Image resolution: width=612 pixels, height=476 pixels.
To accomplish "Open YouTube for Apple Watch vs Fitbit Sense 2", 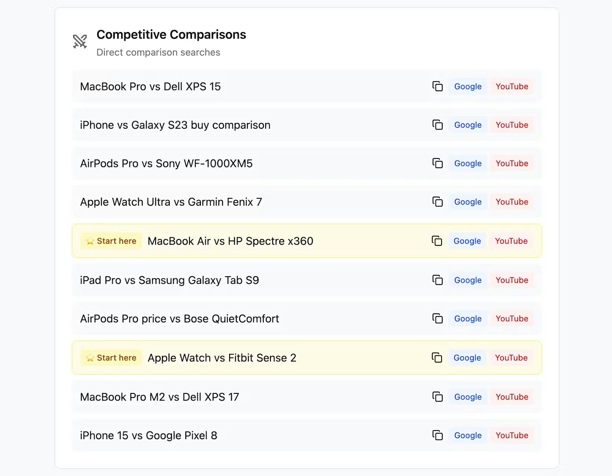I will point(511,358).
